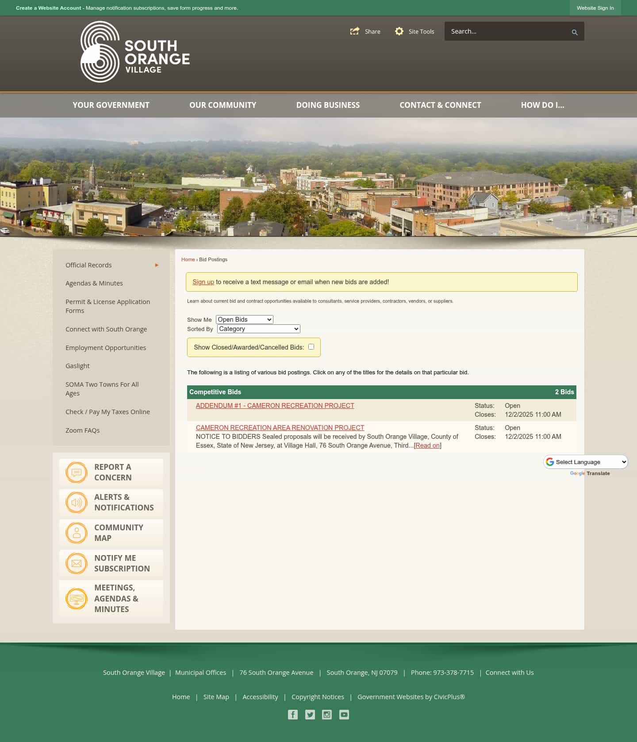
Task: Expand the Official Records arrow
Action: click(x=157, y=265)
